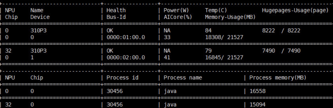This screenshot has height=108, width=333.
Task: Click process id in the 15094 row
Action: pos(114,105)
